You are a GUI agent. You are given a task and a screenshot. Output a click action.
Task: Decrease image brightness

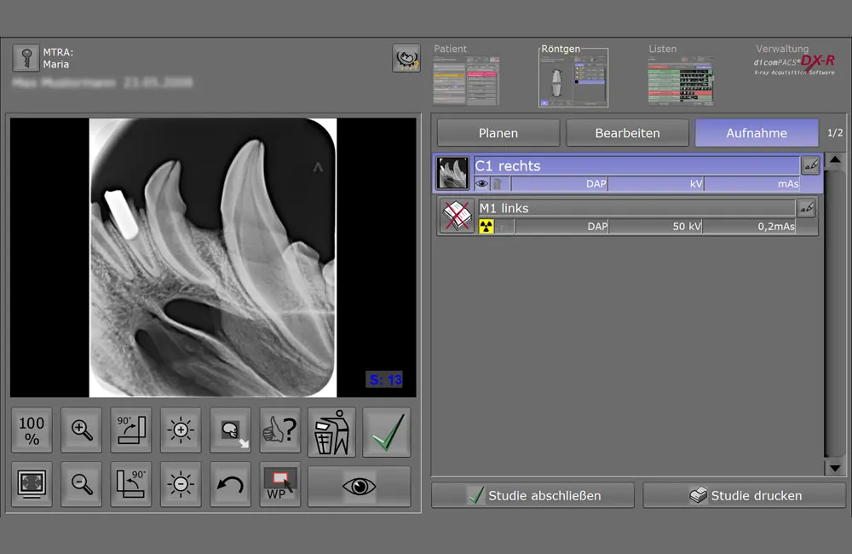pos(181,484)
